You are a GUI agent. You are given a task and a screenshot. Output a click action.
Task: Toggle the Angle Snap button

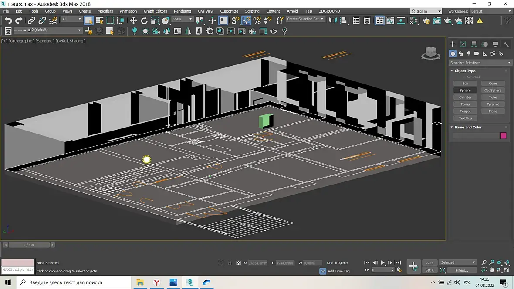point(247,20)
